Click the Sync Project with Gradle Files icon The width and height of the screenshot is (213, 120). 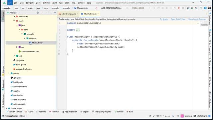(x=188, y=8)
